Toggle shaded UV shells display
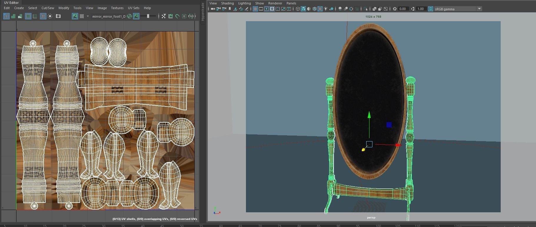Image resolution: width=536 pixels, height=227 pixels. (13, 16)
